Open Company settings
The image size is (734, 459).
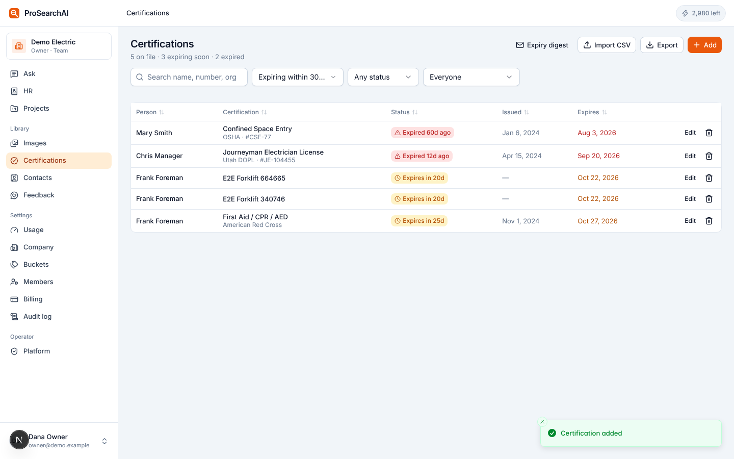tap(59, 247)
